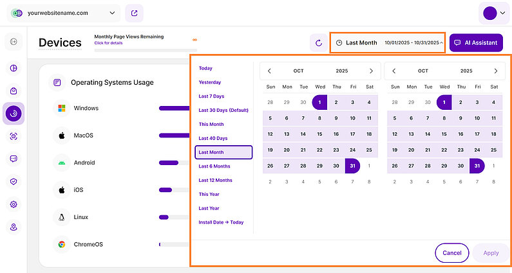This screenshot has height=273, width=512.
Task: Go to next month in right calendar
Action: (495, 71)
